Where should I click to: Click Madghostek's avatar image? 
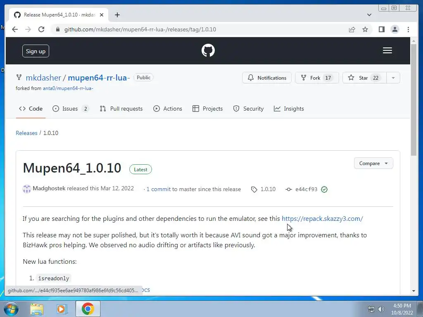tap(27, 189)
